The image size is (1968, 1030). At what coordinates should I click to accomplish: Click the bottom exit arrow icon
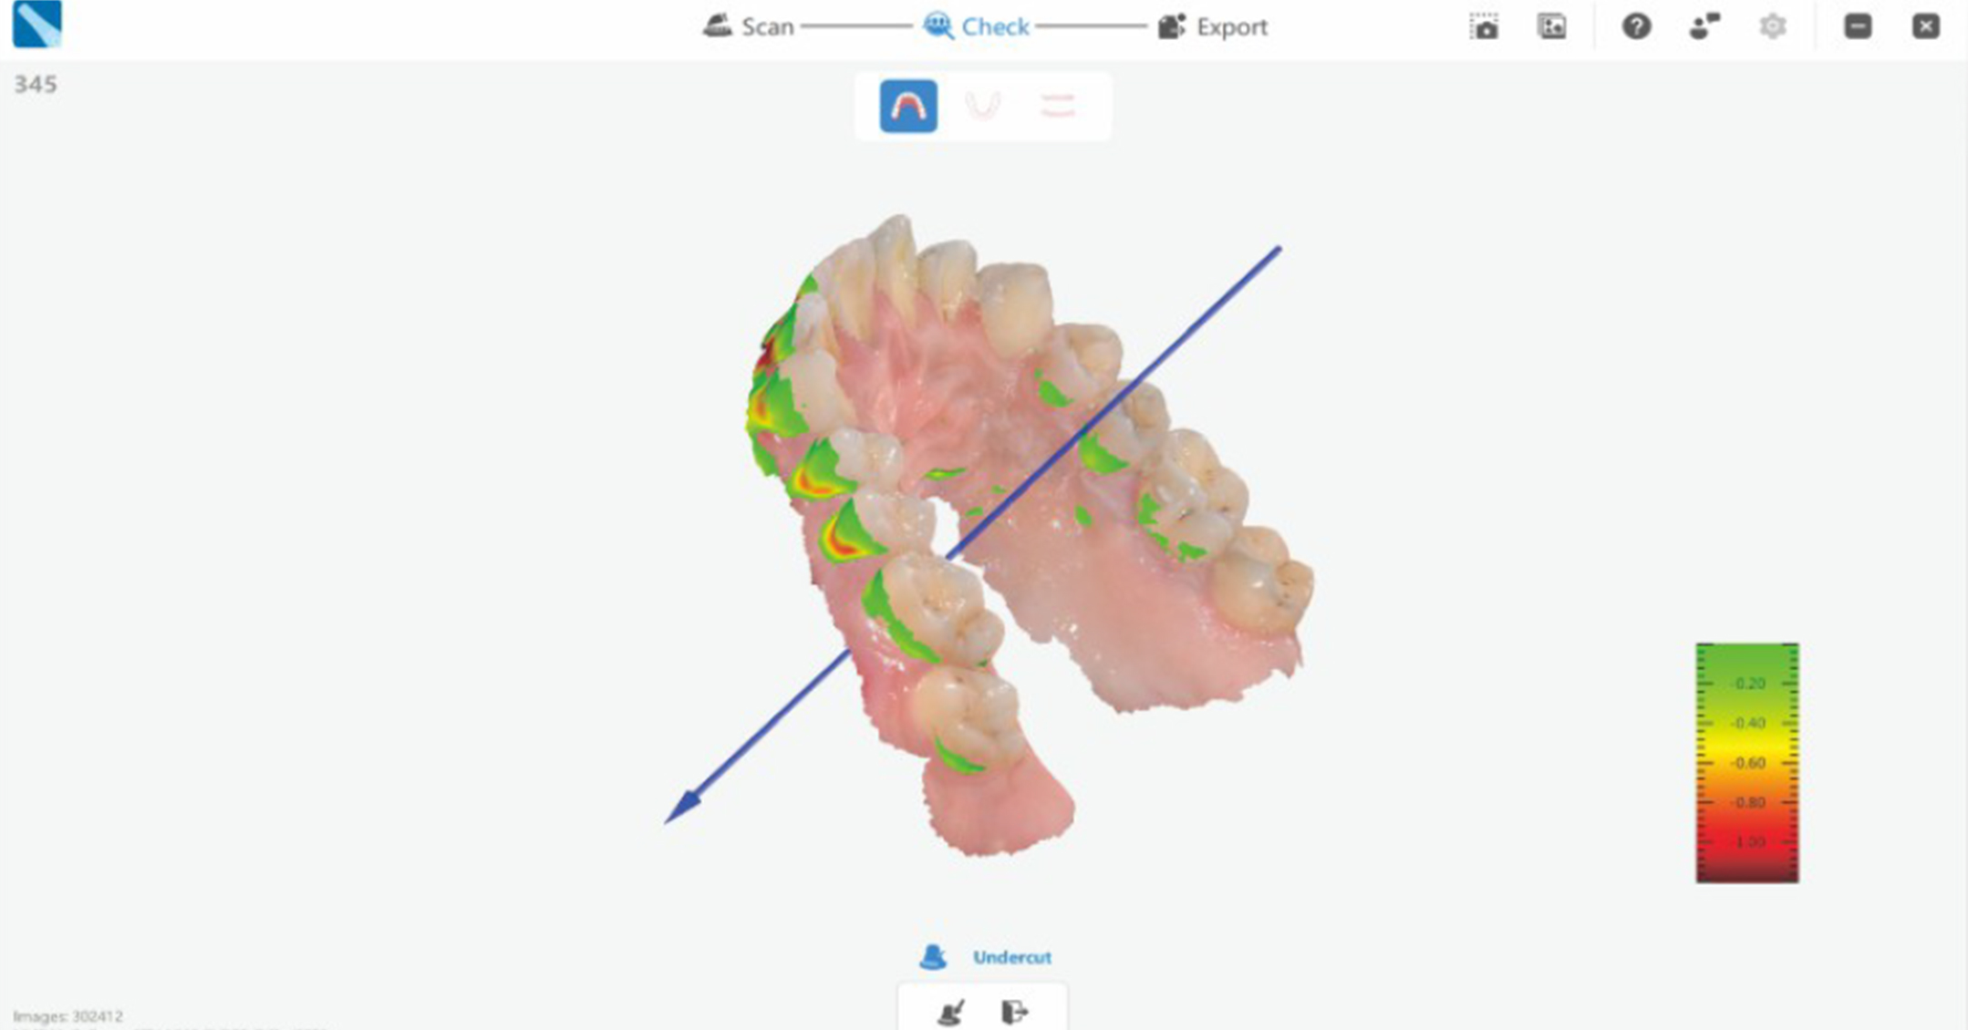pyautogui.click(x=1014, y=1012)
